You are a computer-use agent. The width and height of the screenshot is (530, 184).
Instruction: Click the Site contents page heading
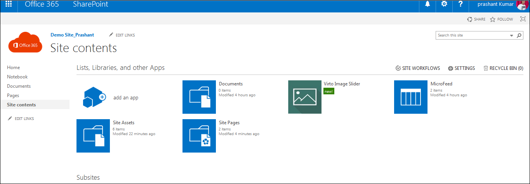click(x=83, y=48)
